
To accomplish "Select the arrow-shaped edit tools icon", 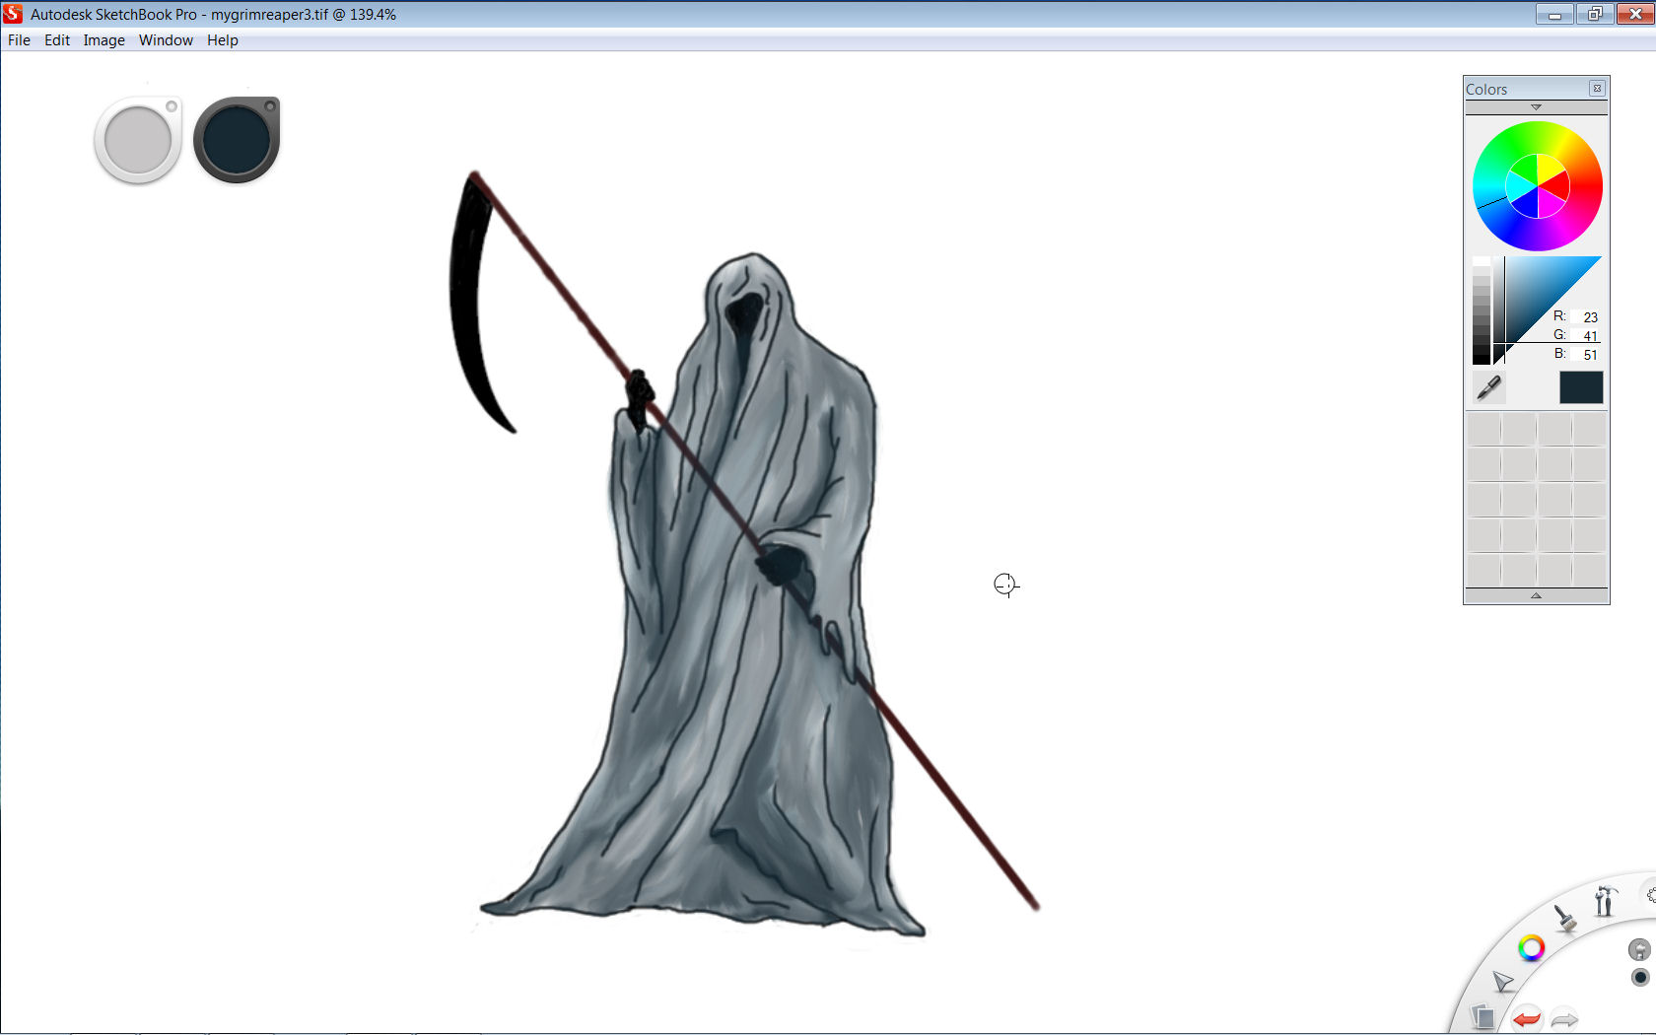I will 1503,981.
